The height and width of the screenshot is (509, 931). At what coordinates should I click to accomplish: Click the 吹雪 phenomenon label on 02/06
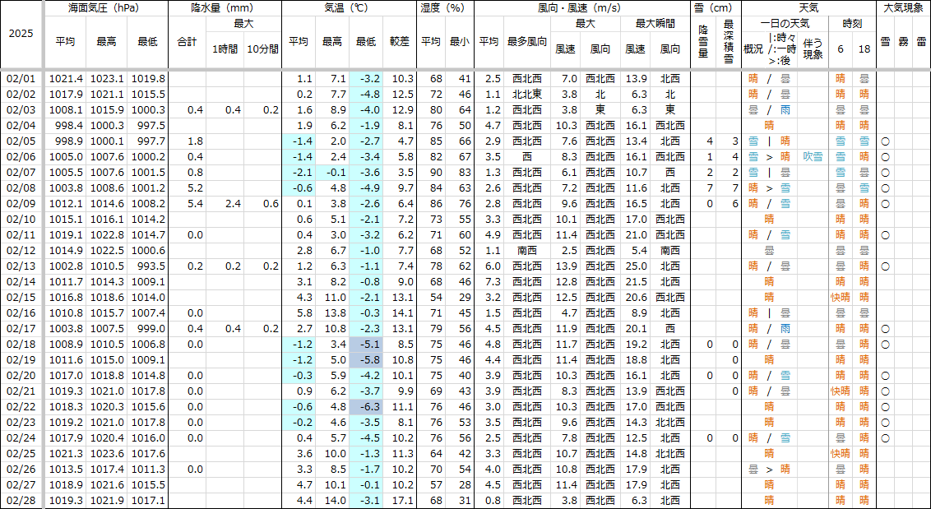[813, 157]
